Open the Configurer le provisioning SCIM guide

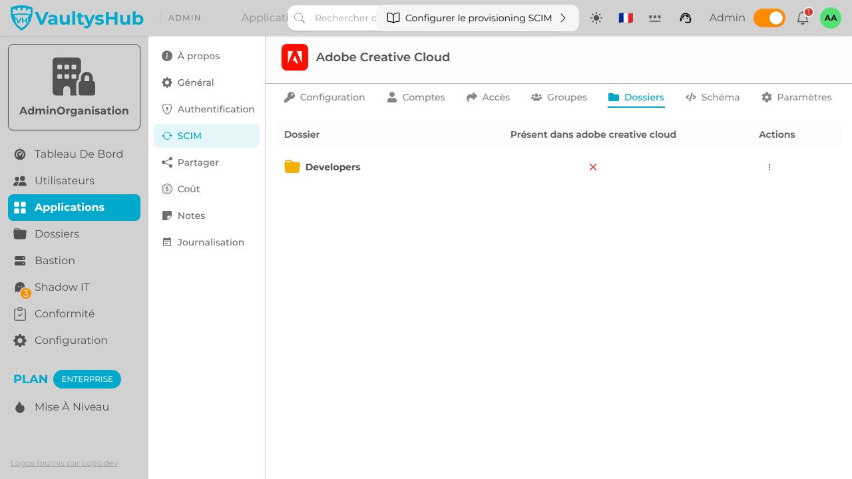(477, 18)
